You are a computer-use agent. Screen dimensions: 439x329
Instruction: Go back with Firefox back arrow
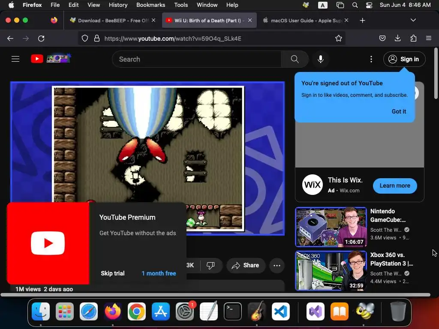click(x=10, y=38)
